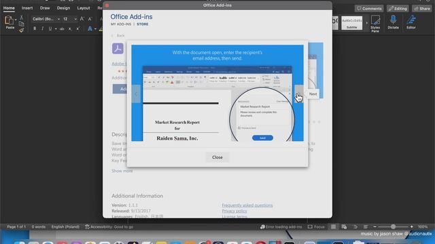Click the 100% zoom level
Image resolution: width=435 pixels, height=244 pixels.
pyautogui.click(x=423, y=227)
